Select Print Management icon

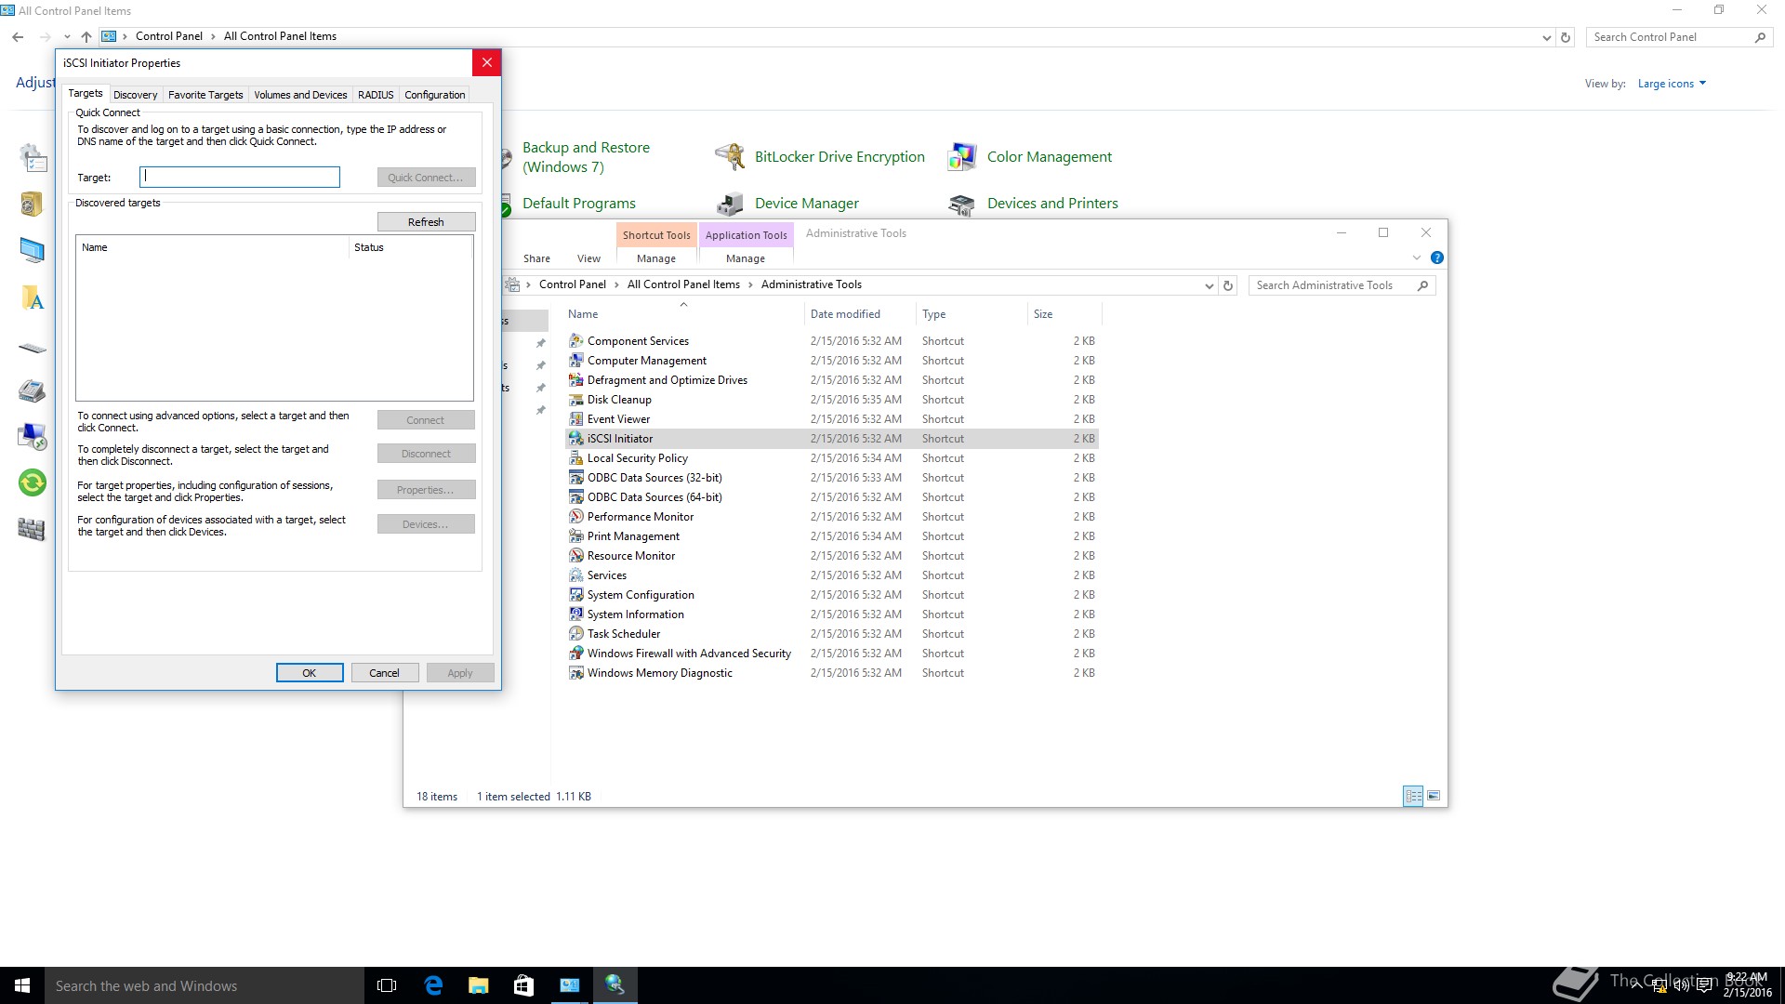tap(576, 536)
